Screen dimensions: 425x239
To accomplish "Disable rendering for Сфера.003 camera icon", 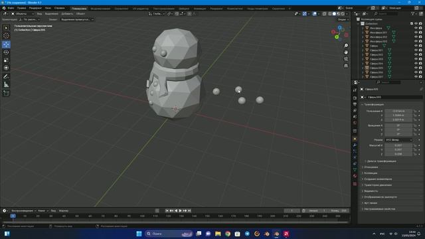I will coord(420,59).
